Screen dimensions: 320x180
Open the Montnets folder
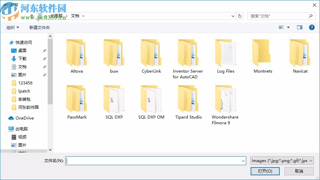tap(263, 57)
